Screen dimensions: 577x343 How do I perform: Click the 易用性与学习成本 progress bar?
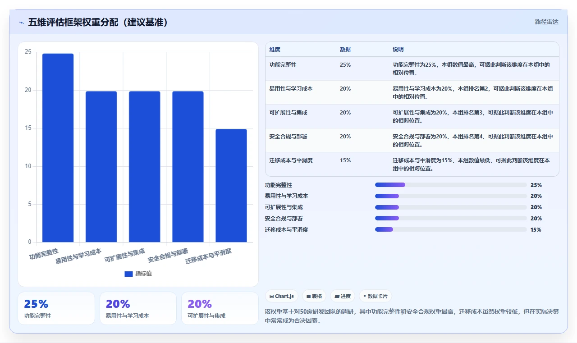(451, 196)
